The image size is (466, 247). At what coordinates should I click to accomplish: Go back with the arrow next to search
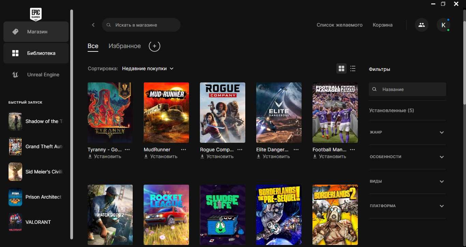tap(93, 25)
